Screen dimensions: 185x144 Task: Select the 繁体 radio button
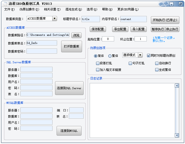tap(110, 56)
